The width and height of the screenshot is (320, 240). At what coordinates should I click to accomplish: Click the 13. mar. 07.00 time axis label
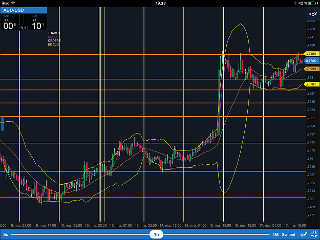tap(121, 225)
